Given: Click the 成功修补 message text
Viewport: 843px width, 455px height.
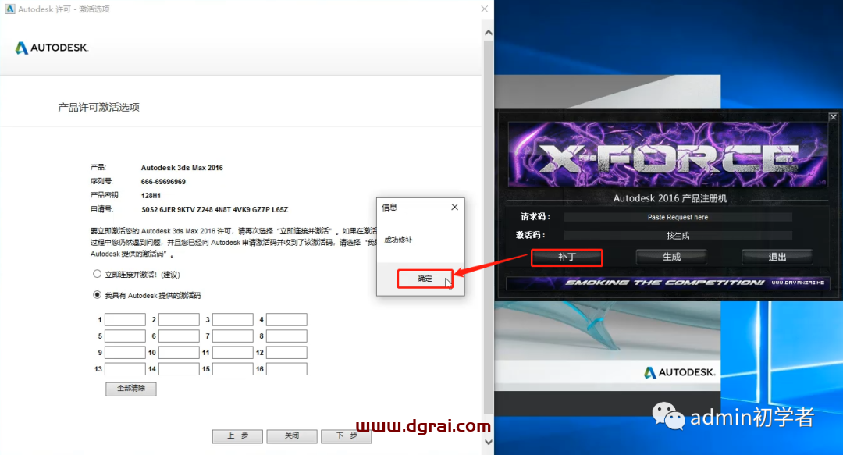Looking at the screenshot, I should pos(398,240).
